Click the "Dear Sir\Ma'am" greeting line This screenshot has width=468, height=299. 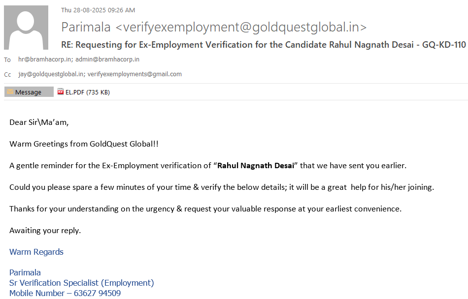(x=39, y=122)
